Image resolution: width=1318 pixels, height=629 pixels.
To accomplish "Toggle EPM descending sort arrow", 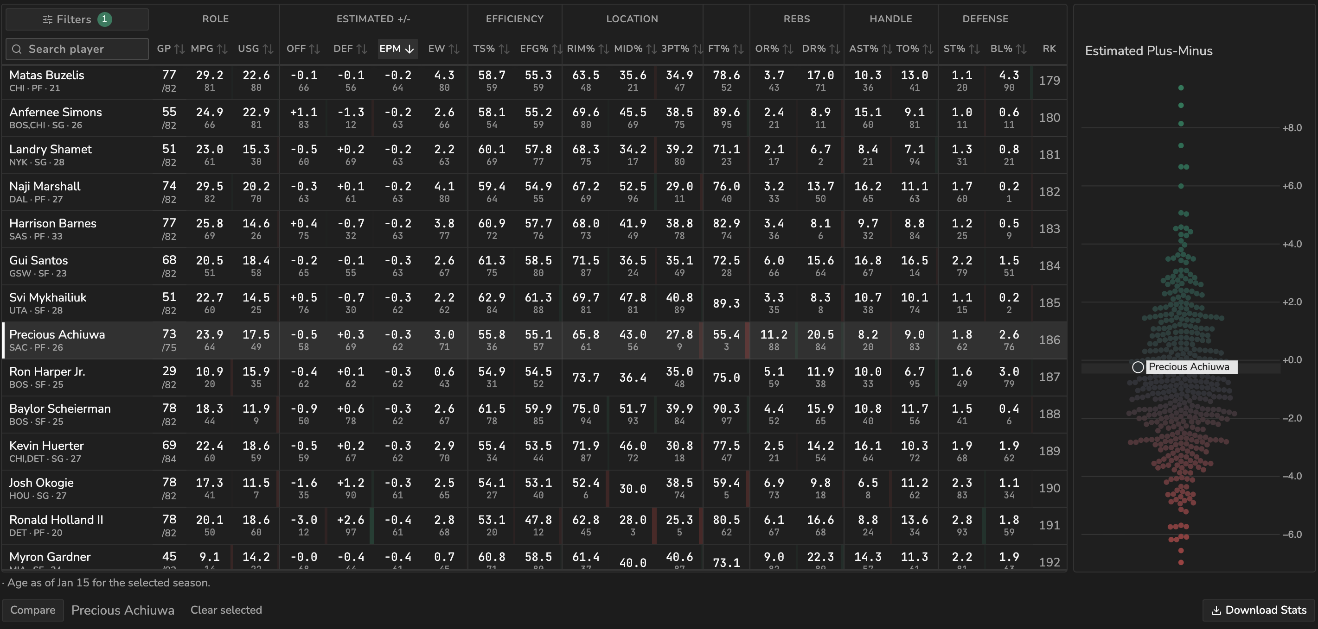I will [x=409, y=49].
